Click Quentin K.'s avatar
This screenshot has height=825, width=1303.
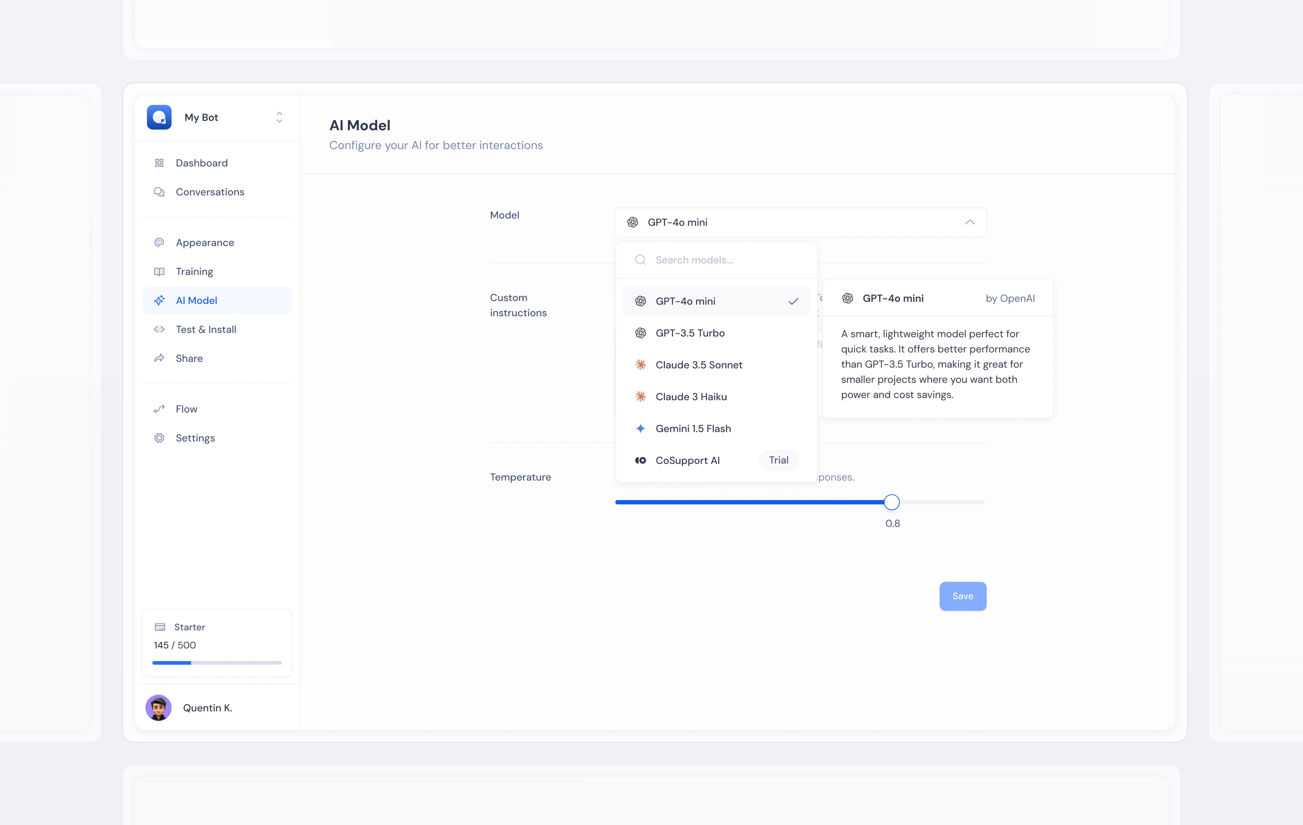(x=159, y=708)
